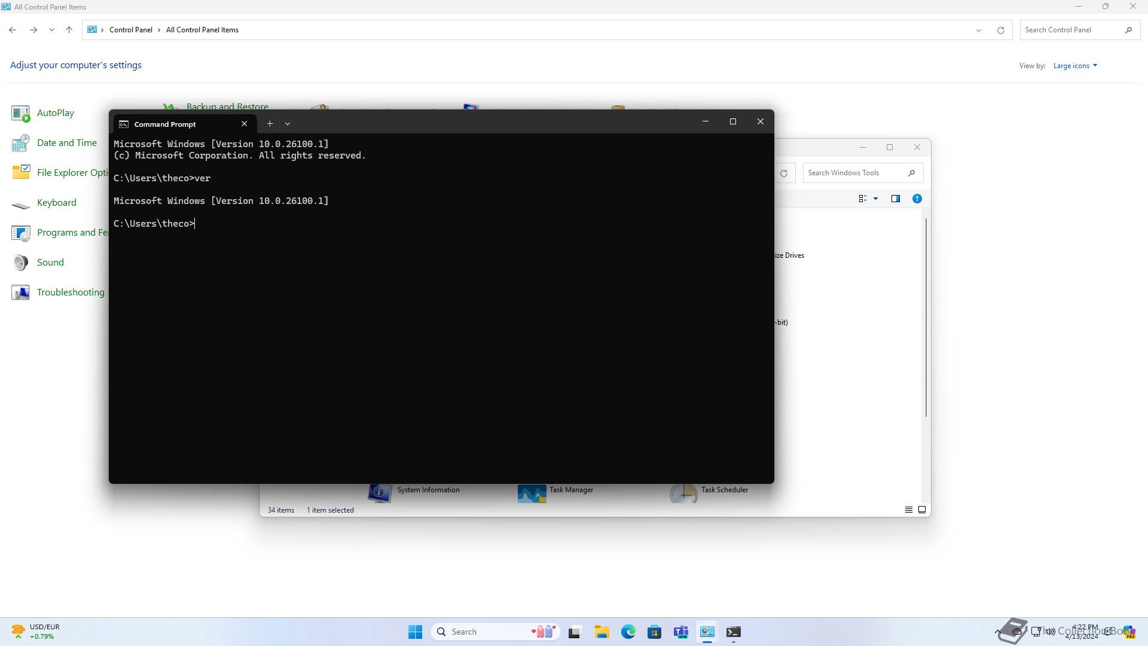Open Microsoft Store from taskbar
Viewport: 1148px width, 646px height.
click(654, 632)
